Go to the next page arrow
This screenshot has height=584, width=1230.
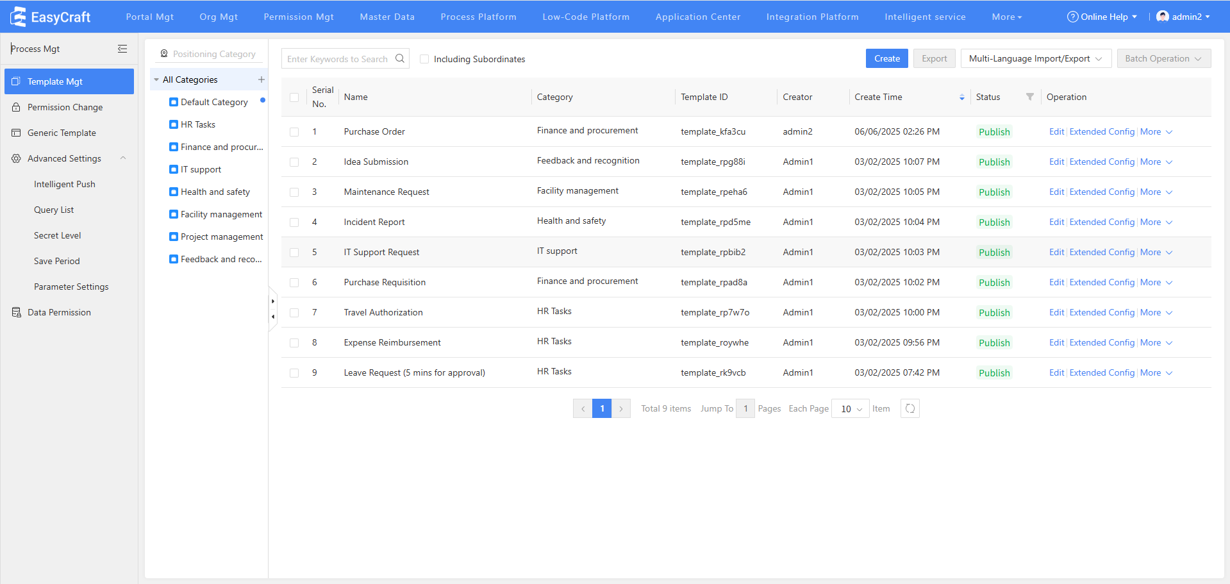pos(620,408)
